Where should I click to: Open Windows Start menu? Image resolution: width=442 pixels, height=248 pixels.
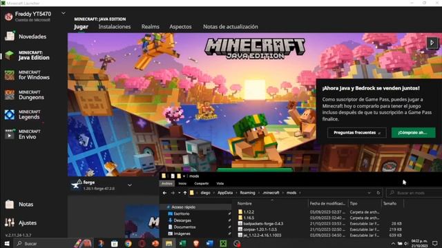click(x=7, y=243)
